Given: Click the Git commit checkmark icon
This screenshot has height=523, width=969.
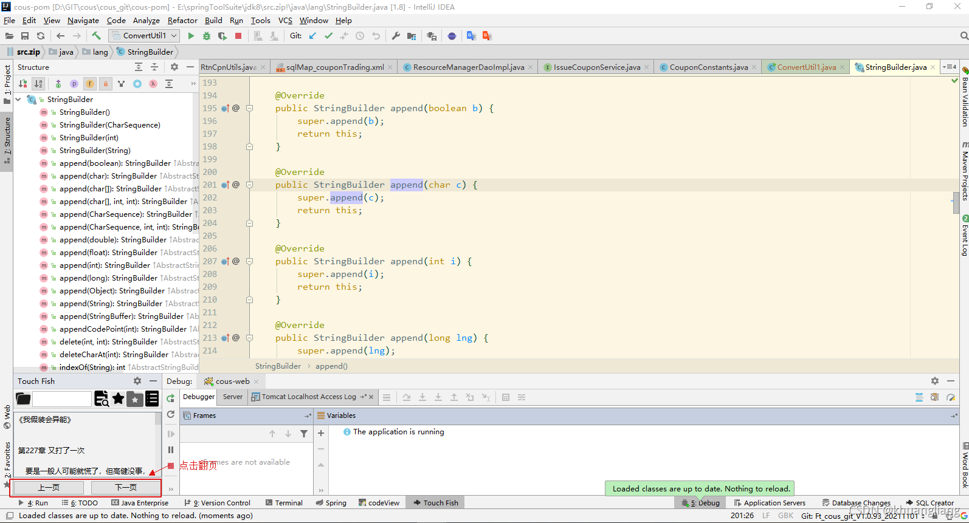Looking at the screenshot, I should (x=328, y=36).
